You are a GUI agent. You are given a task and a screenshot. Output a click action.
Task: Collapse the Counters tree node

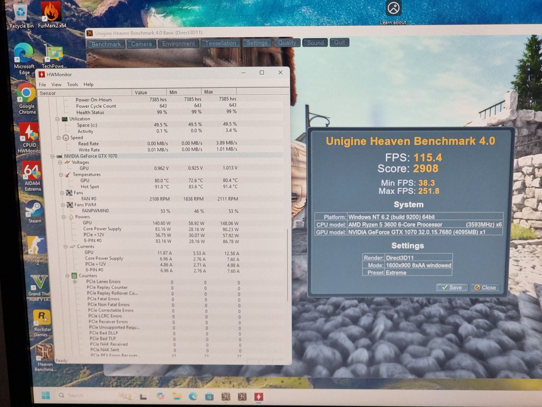click(x=67, y=276)
